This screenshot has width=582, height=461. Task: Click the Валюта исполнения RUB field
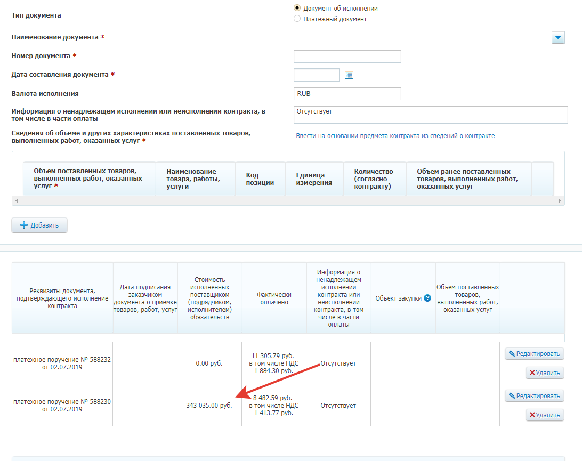click(347, 94)
